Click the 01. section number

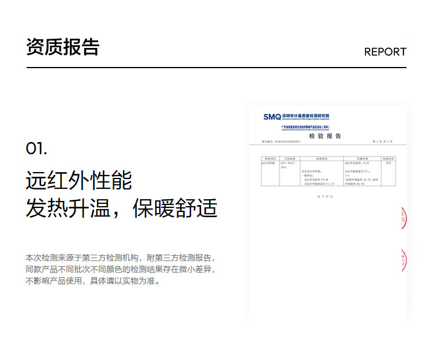(36, 148)
